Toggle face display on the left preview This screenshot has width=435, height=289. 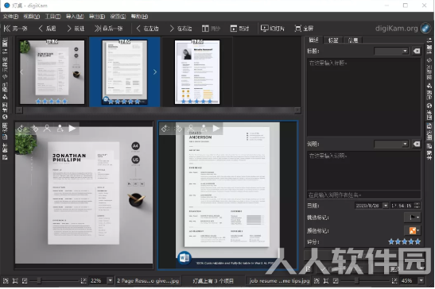(x=47, y=129)
